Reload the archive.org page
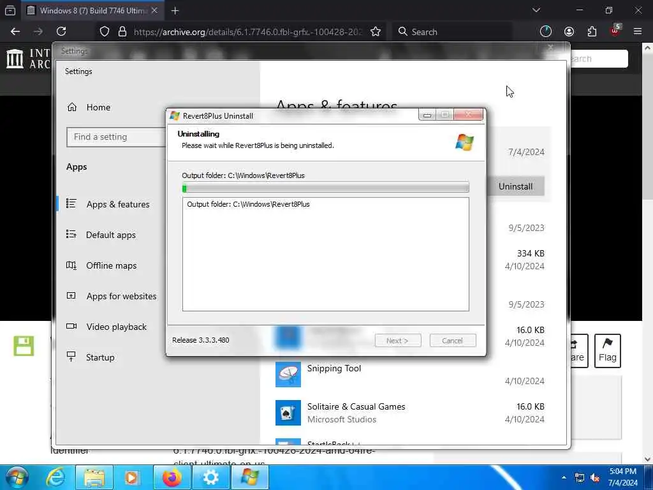The image size is (653, 490). (x=61, y=32)
